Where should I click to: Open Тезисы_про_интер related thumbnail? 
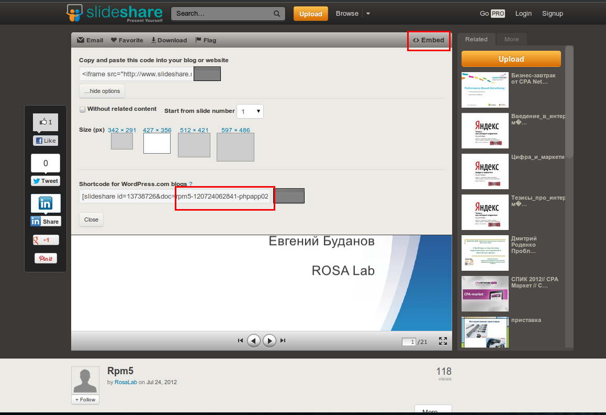tap(485, 212)
